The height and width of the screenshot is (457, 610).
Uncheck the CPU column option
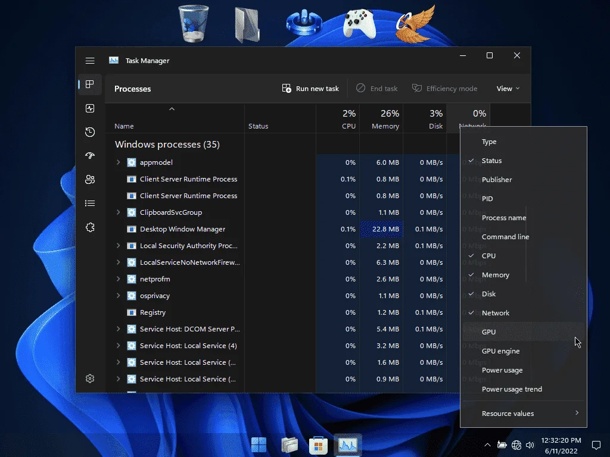(x=523, y=256)
